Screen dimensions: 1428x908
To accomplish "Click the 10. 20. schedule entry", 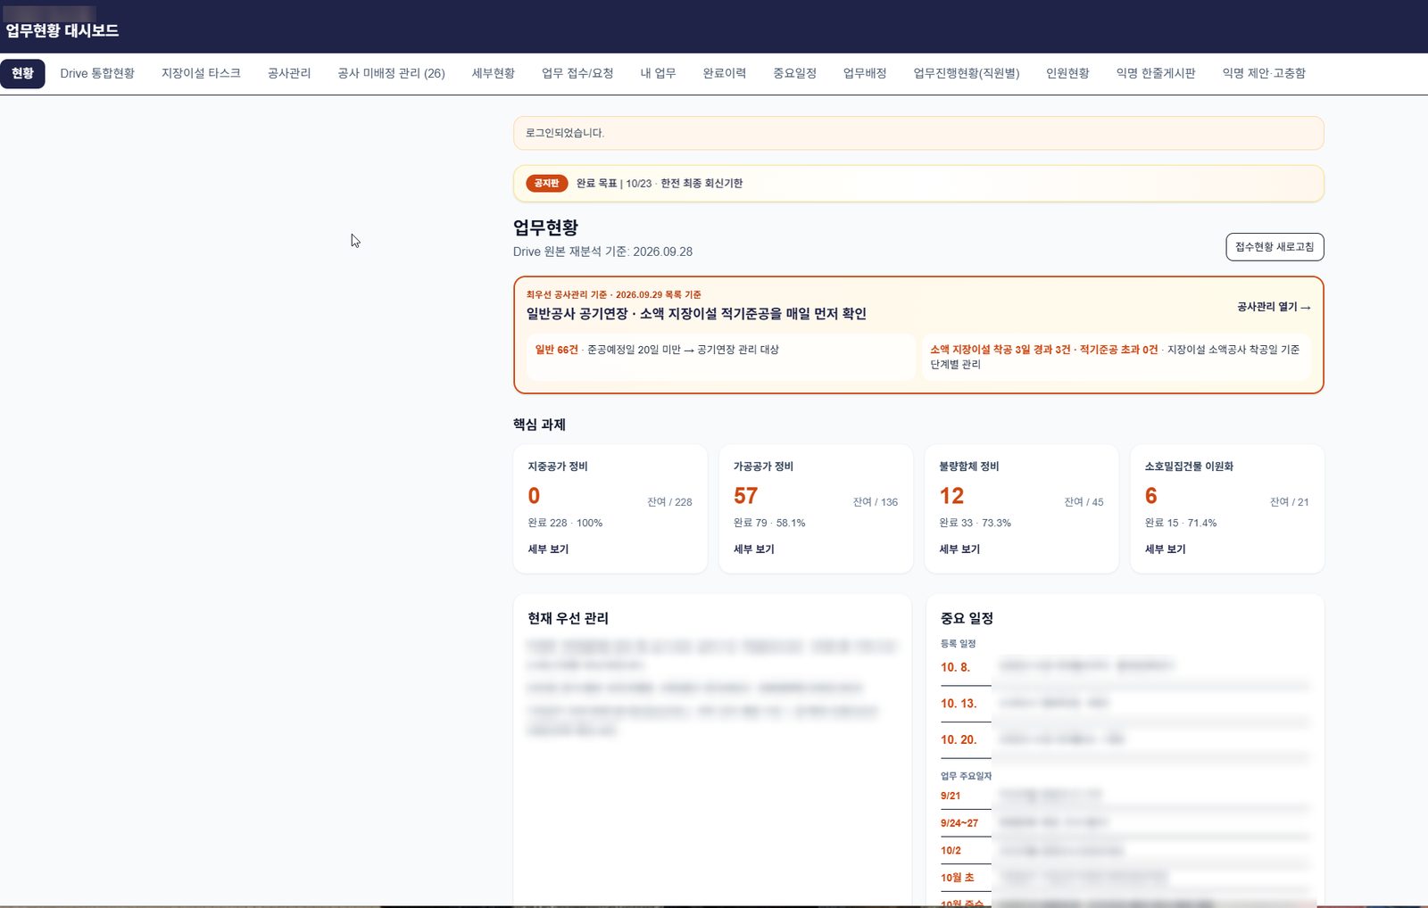I will (x=1125, y=739).
